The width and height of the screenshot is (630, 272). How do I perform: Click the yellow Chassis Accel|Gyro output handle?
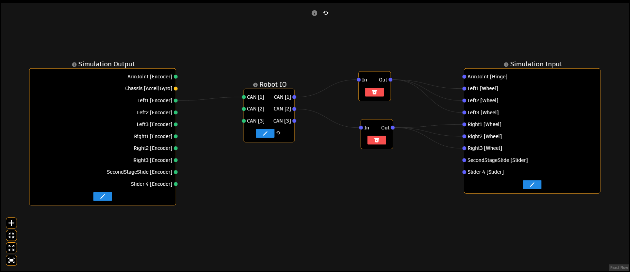click(x=176, y=89)
